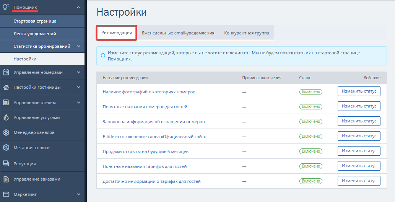Open the Рекомендации tab
395x202 pixels.
point(117,33)
